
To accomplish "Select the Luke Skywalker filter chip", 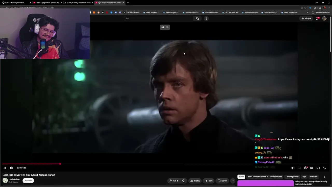I will [292, 177].
